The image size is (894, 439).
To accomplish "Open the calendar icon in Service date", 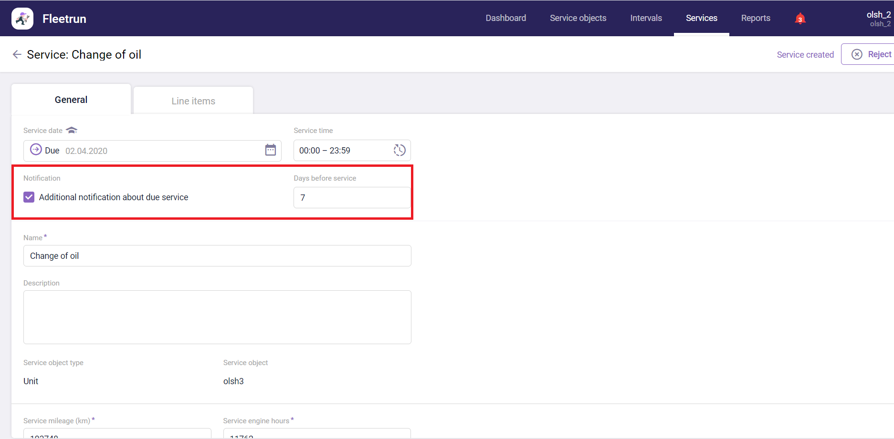I will click(270, 150).
